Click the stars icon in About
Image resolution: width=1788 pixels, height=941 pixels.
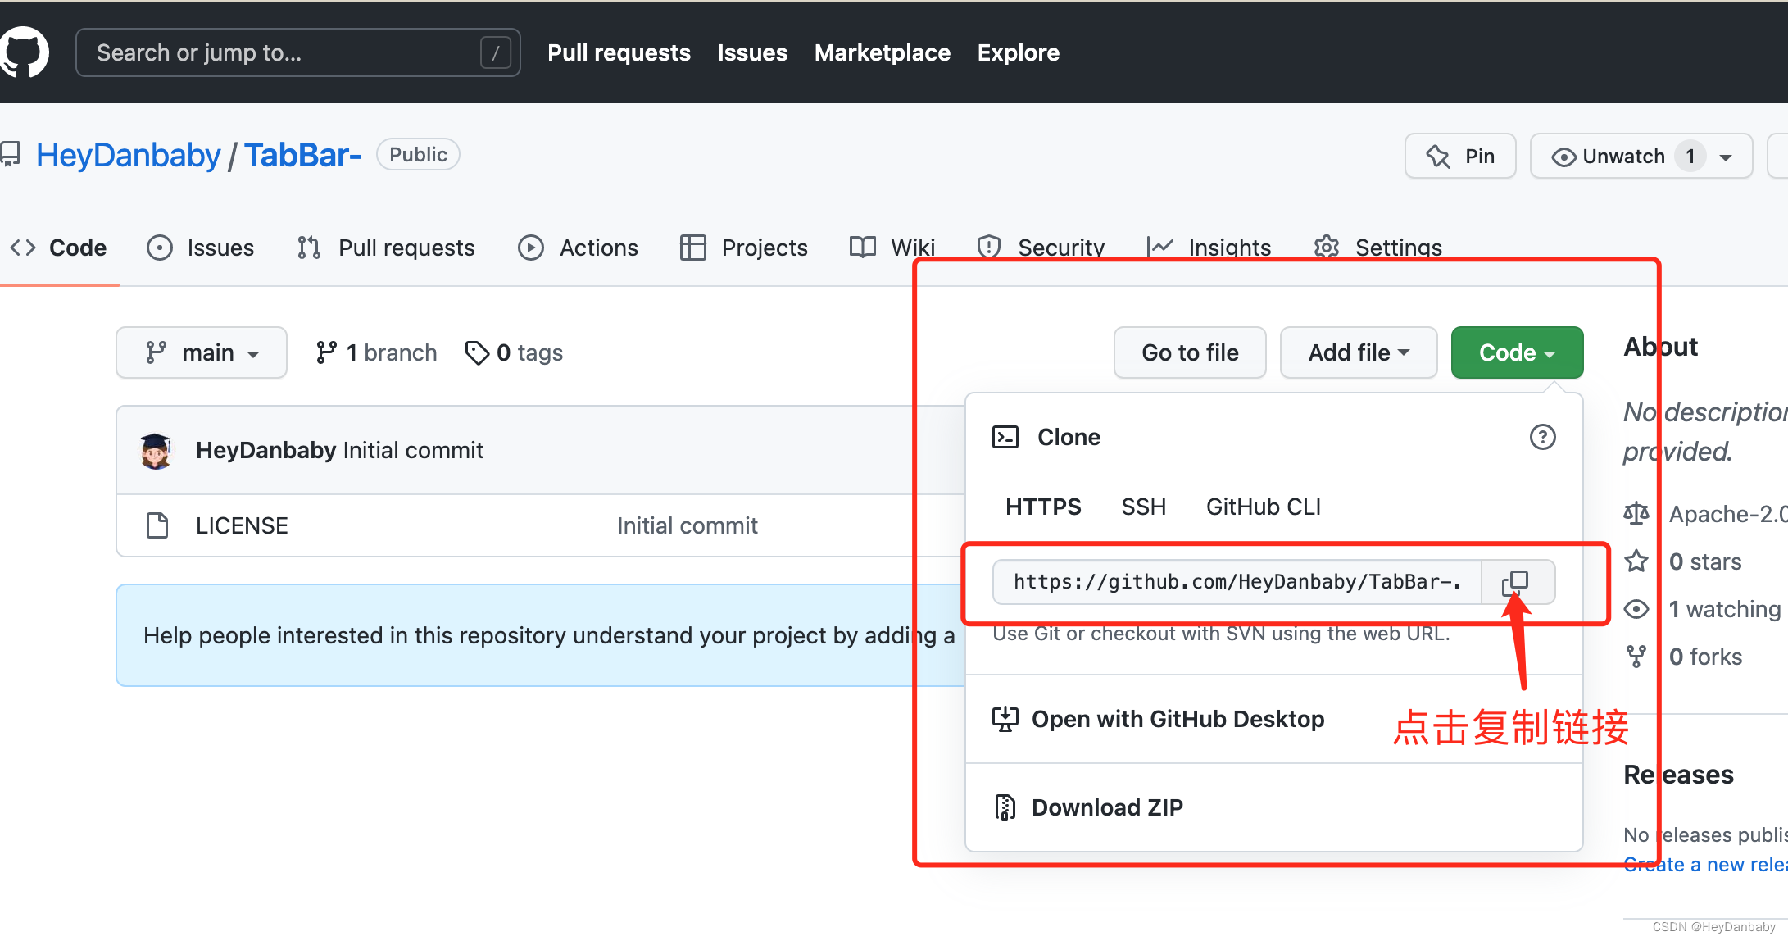tap(1636, 561)
